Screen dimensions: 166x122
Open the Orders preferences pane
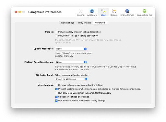coord(114,13)
